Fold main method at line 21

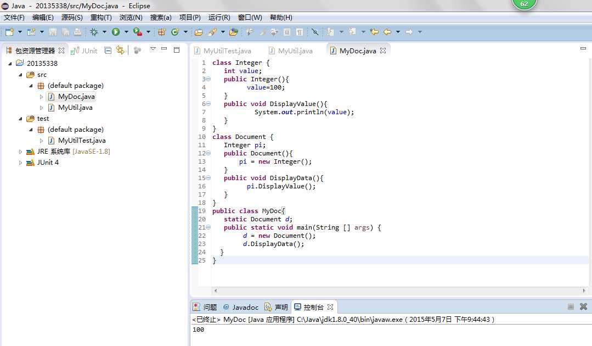208,227
